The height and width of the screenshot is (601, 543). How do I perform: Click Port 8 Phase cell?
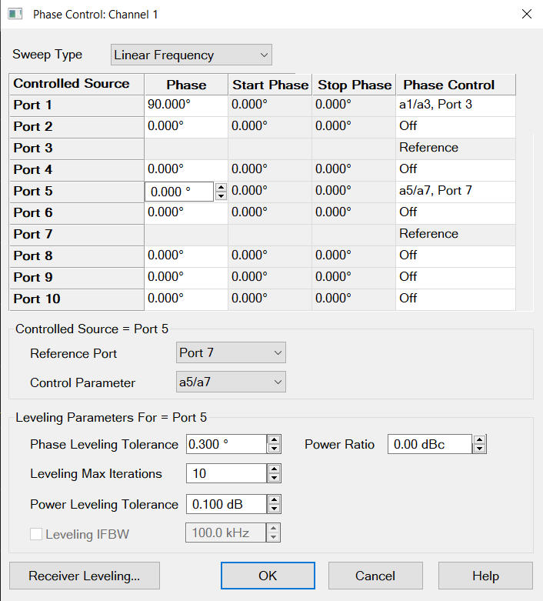point(186,256)
